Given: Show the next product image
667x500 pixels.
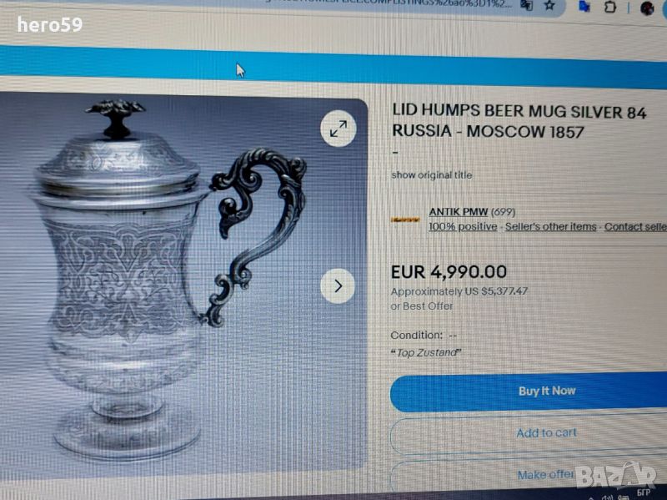Looking at the screenshot, I should [x=338, y=285].
